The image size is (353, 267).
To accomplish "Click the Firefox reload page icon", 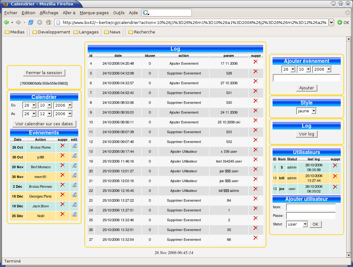I will [x=31, y=22].
